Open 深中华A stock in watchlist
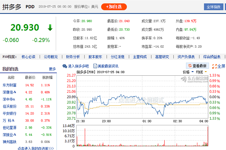 9,99
